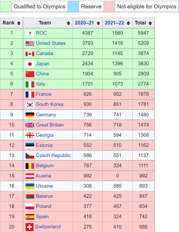Click the United States flag icon

click(x=30, y=44)
